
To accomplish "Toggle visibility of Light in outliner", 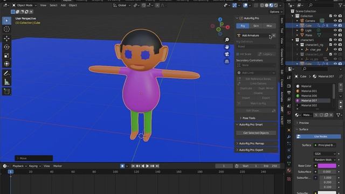I will click(335, 30).
